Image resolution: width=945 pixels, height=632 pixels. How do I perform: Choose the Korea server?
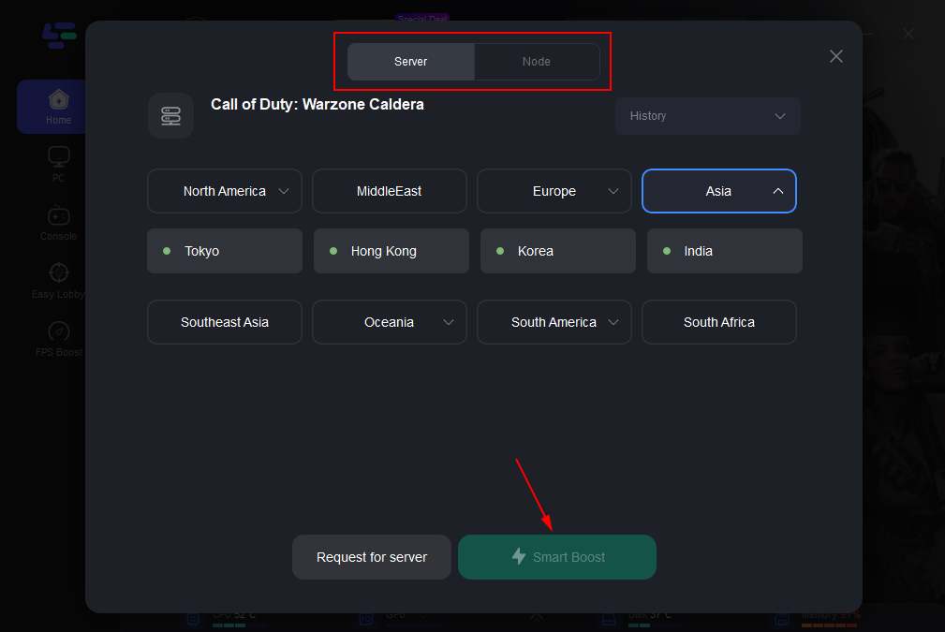click(558, 251)
